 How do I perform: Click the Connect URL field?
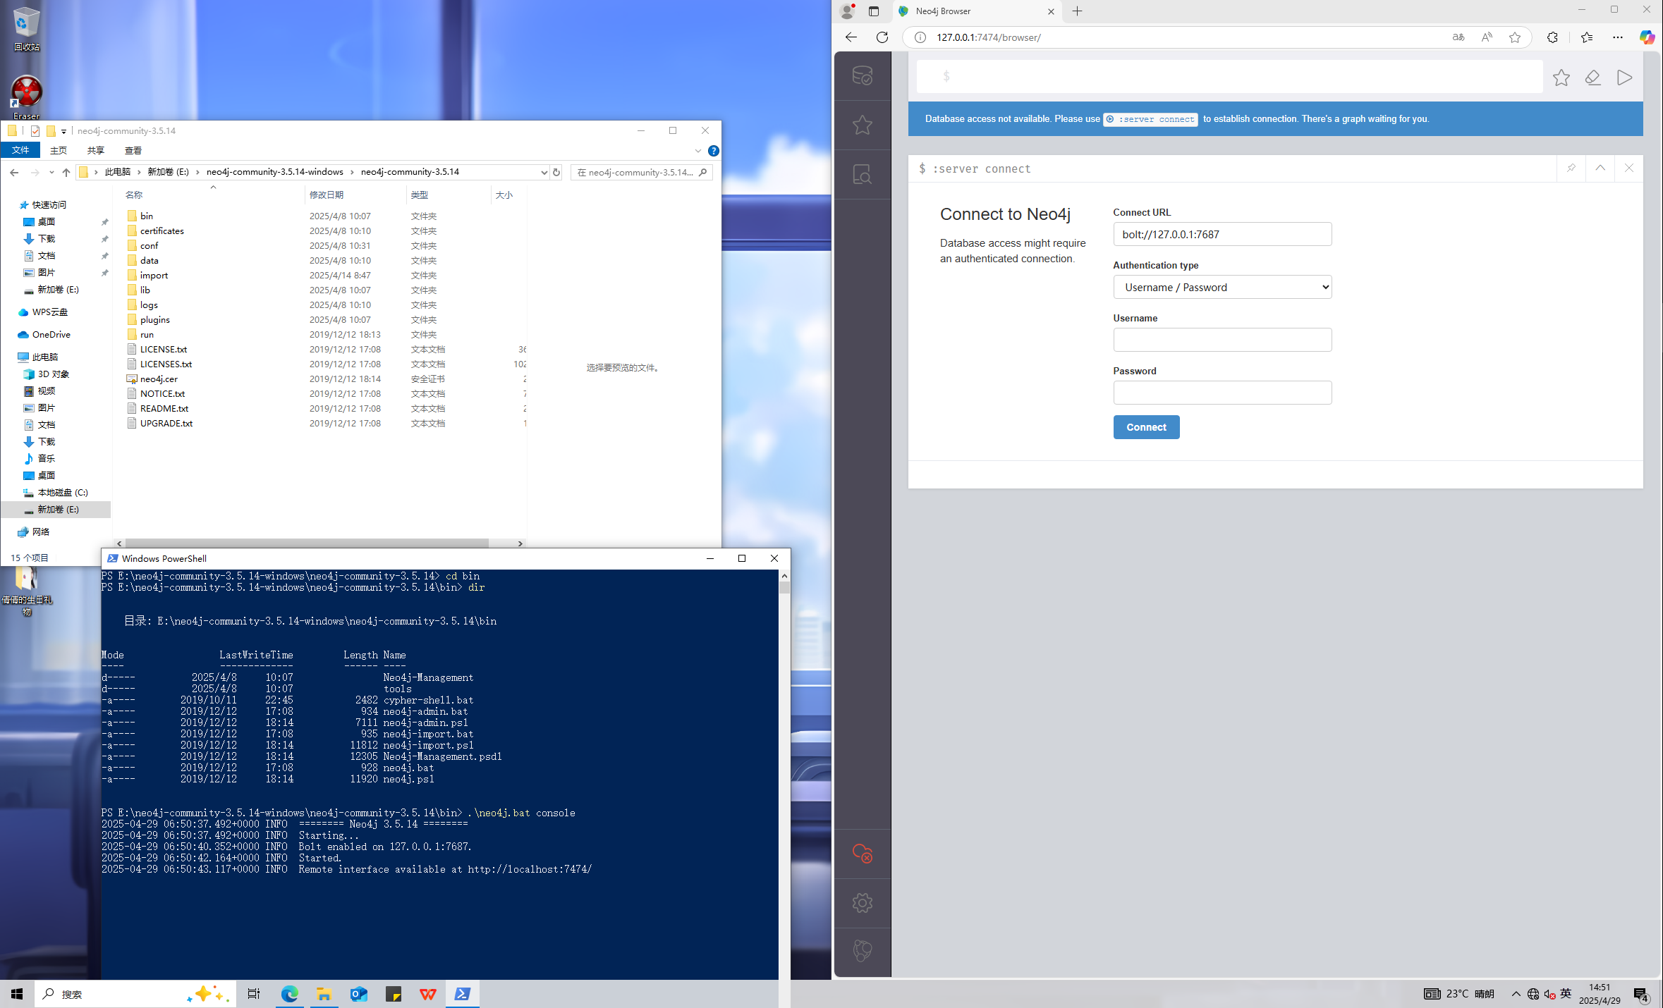(x=1222, y=234)
